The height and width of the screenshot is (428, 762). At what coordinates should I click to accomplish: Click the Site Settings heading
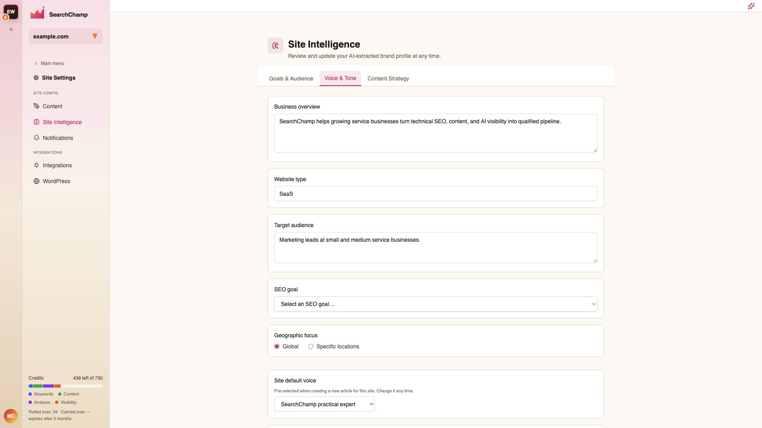click(x=59, y=78)
